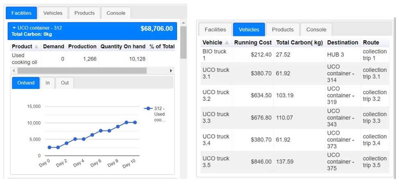Sort by Quantity On hand column
Image resolution: width=399 pixels, height=184 pixels.
pos(123,47)
